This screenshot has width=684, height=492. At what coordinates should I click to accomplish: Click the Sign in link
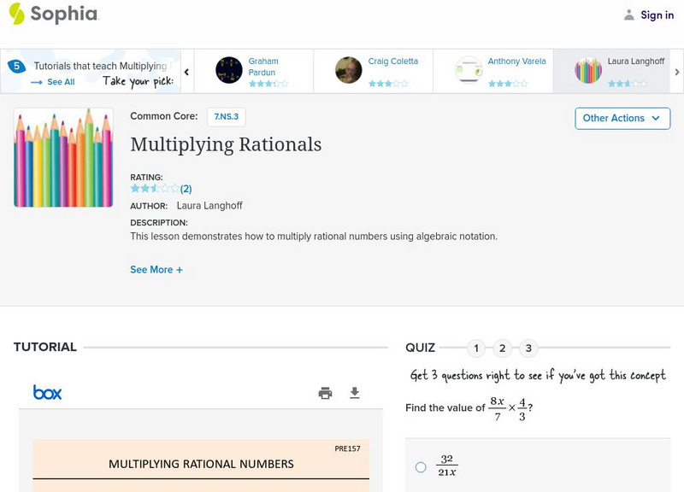pyautogui.click(x=657, y=15)
